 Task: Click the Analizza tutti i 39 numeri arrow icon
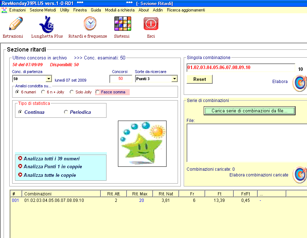20,158
